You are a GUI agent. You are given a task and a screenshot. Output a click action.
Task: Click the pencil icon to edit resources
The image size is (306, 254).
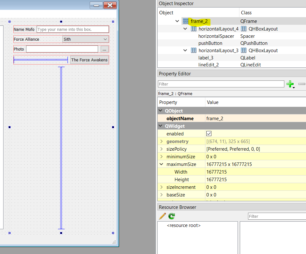[x=162, y=216]
